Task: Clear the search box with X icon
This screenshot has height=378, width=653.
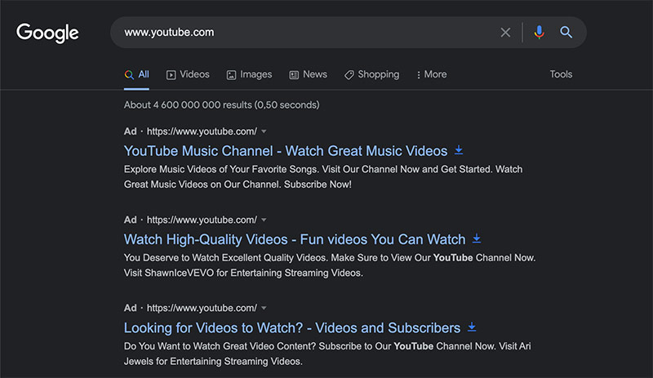Action: click(x=505, y=33)
